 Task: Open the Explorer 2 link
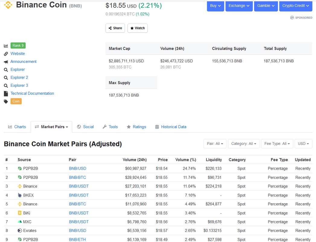pyautogui.click(x=19, y=77)
